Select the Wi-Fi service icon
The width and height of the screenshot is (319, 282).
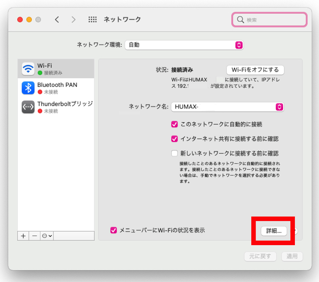click(28, 69)
